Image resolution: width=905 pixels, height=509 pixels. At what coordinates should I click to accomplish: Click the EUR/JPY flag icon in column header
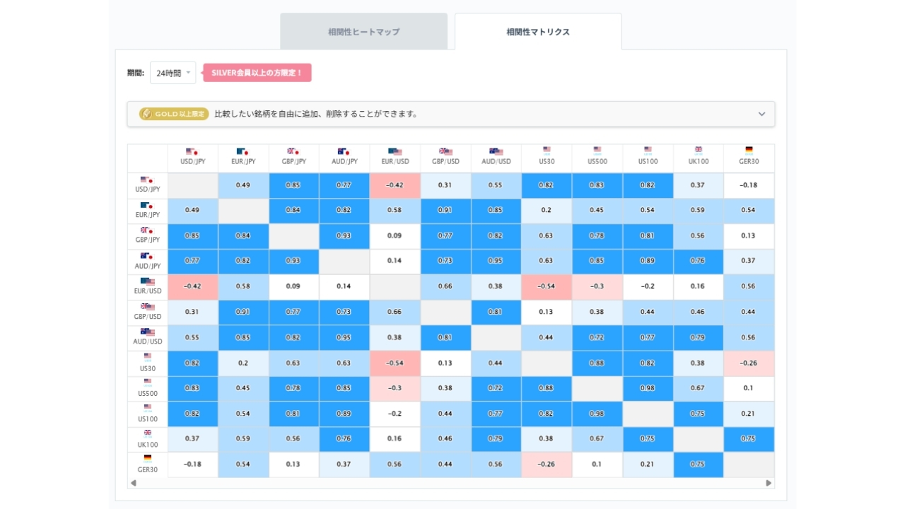click(243, 151)
